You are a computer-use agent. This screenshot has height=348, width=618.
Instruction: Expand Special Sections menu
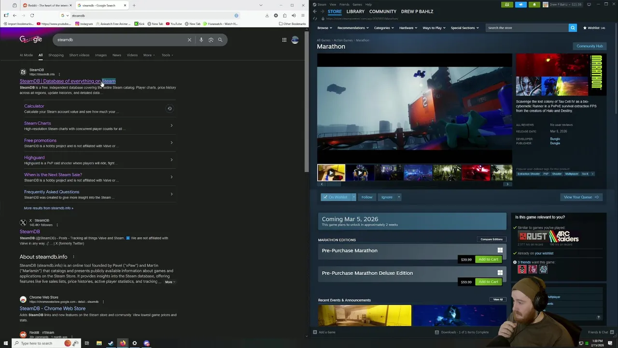click(464, 28)
